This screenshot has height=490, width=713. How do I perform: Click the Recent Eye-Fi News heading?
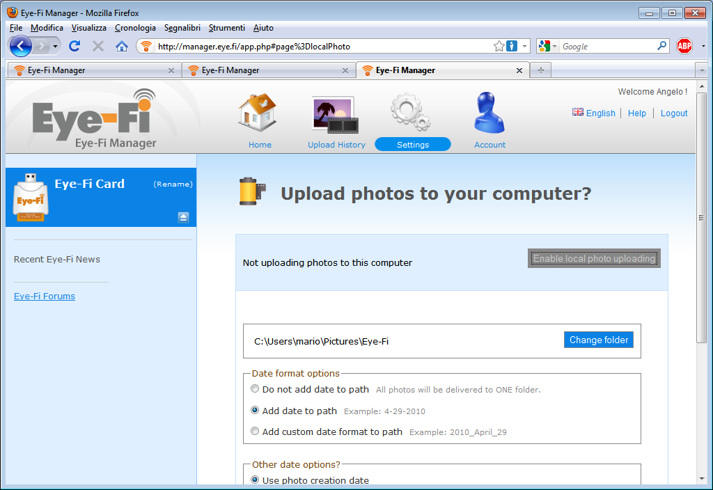[x=57, y=259]
